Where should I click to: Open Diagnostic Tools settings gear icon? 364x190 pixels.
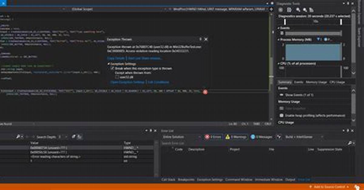tap(281, 10)
